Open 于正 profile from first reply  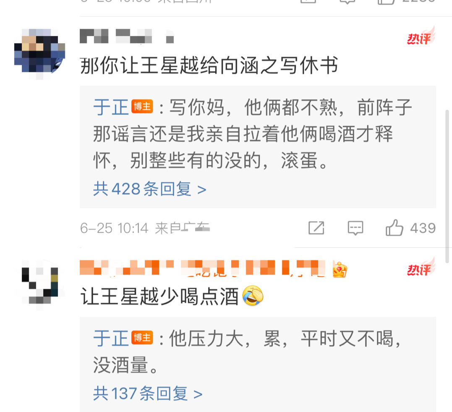(111, 107)
